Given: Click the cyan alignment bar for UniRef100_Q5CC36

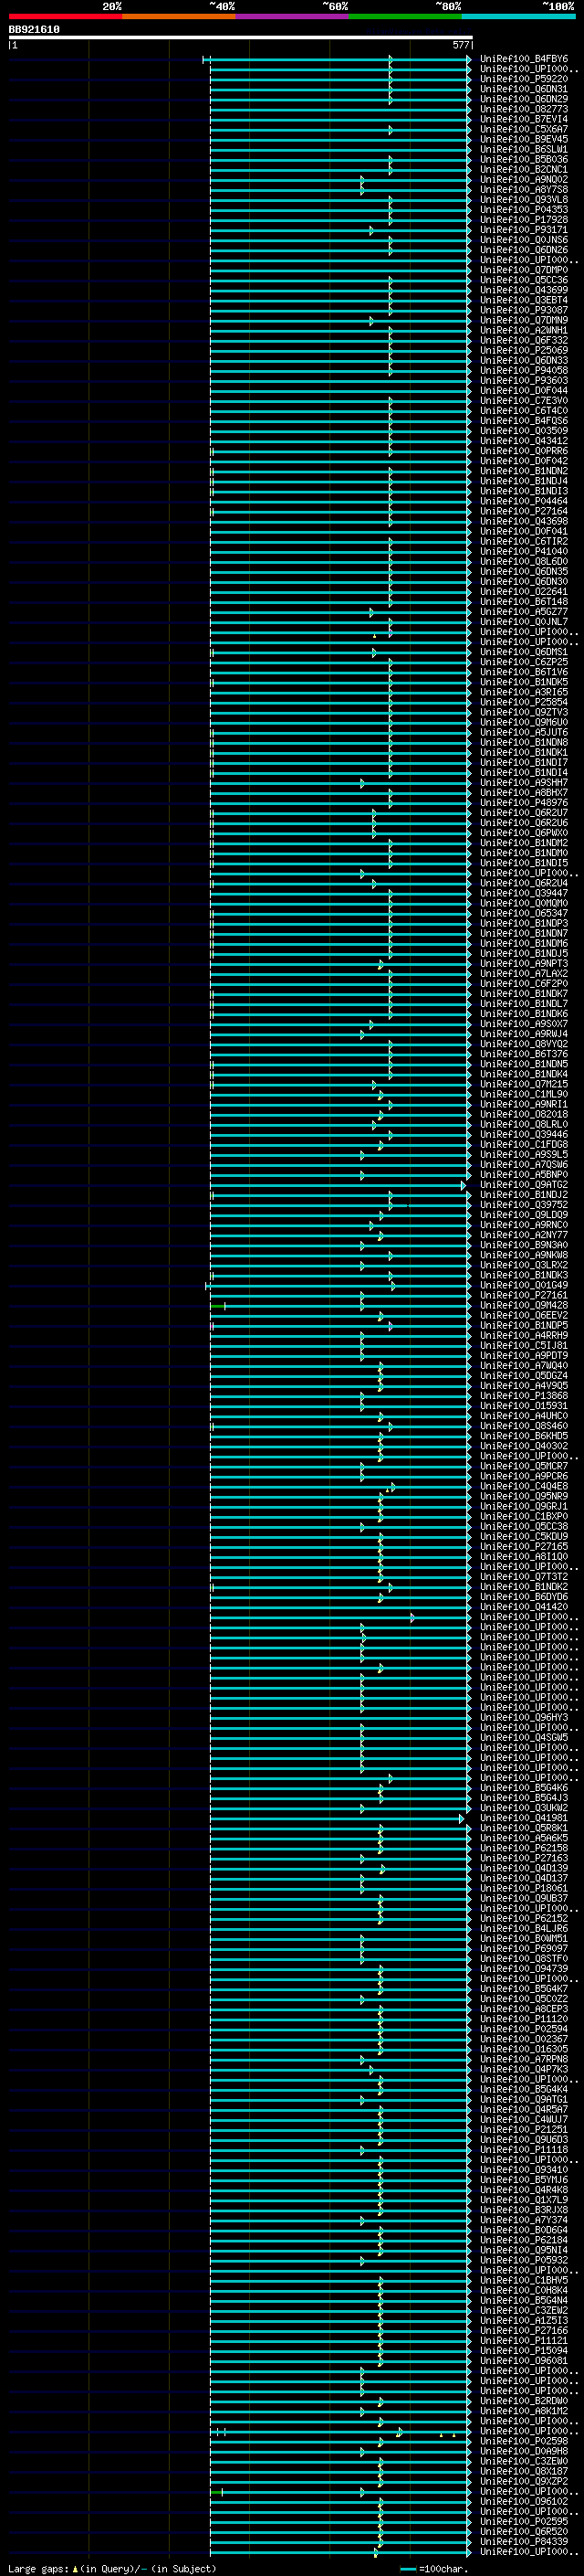Looking at the screenshot, I should 339,281.
